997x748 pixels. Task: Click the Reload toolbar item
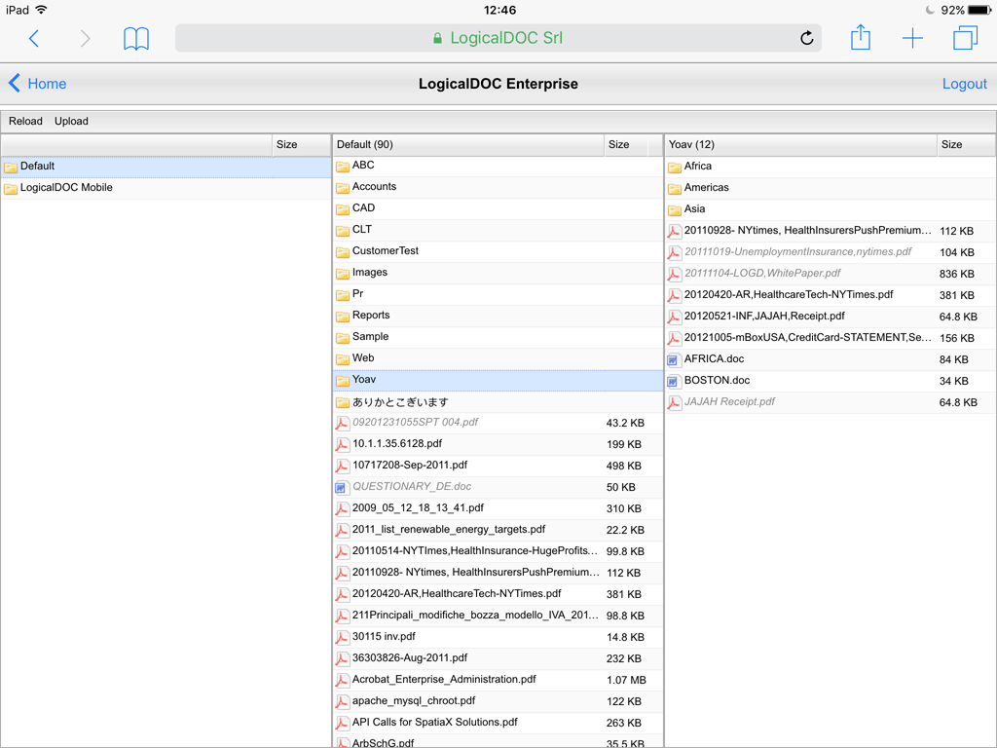coord(25,121)
